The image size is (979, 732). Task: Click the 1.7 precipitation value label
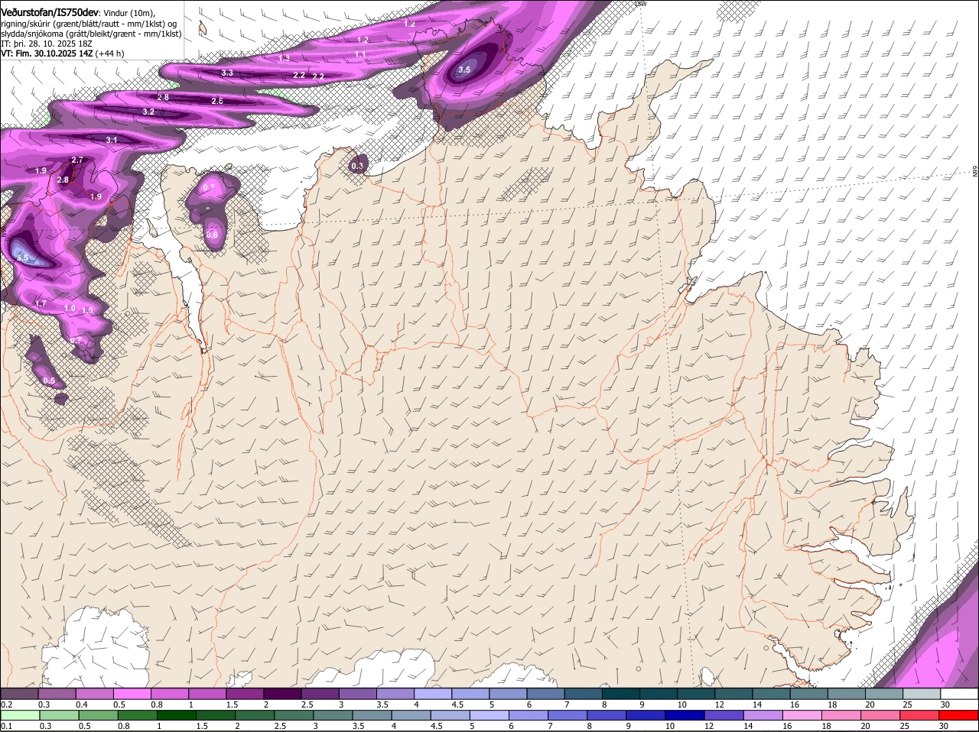point(41,304)
